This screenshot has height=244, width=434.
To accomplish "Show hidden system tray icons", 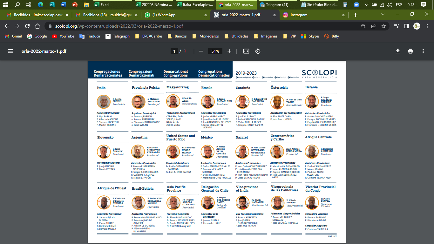I will [x=366, y=5].
